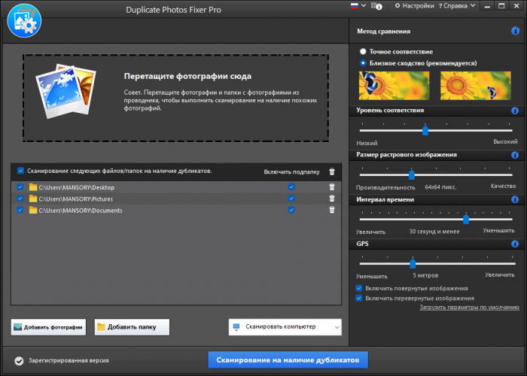Delete the Pictures folder row with trash icon

[x=332, y=199]
